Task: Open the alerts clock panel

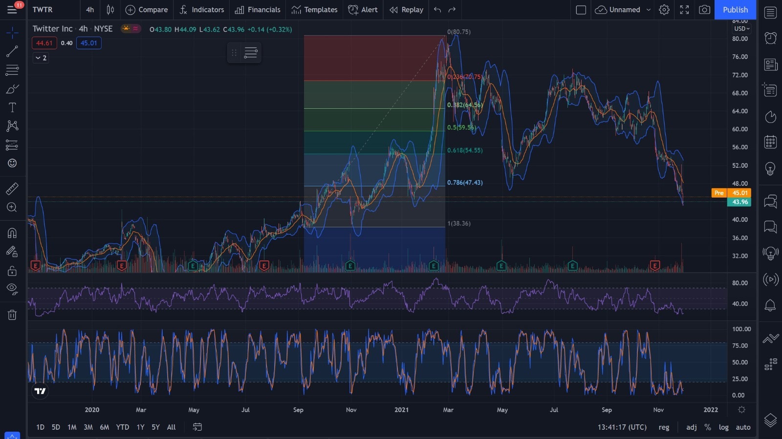Action: pos(770,38)
